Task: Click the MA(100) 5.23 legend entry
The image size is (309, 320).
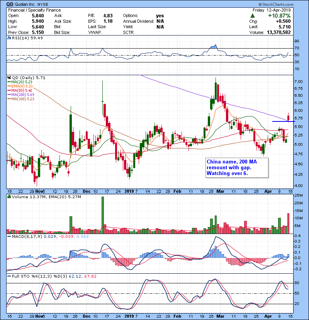Action: tap(21, 99)
